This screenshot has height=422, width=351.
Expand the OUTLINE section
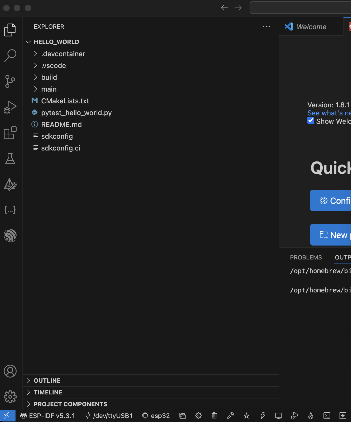click(151, 380)
